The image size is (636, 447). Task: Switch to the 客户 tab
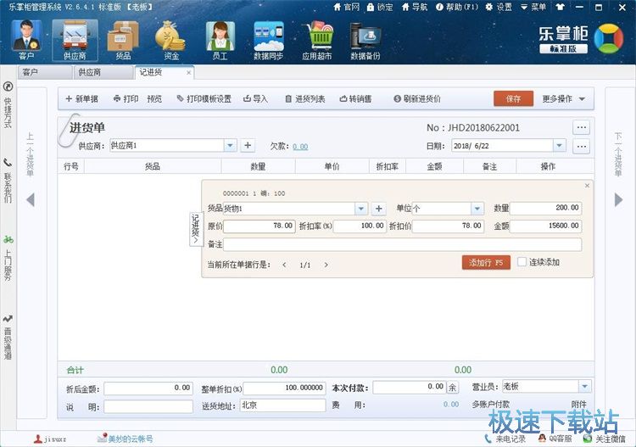[x=45, y=72]
